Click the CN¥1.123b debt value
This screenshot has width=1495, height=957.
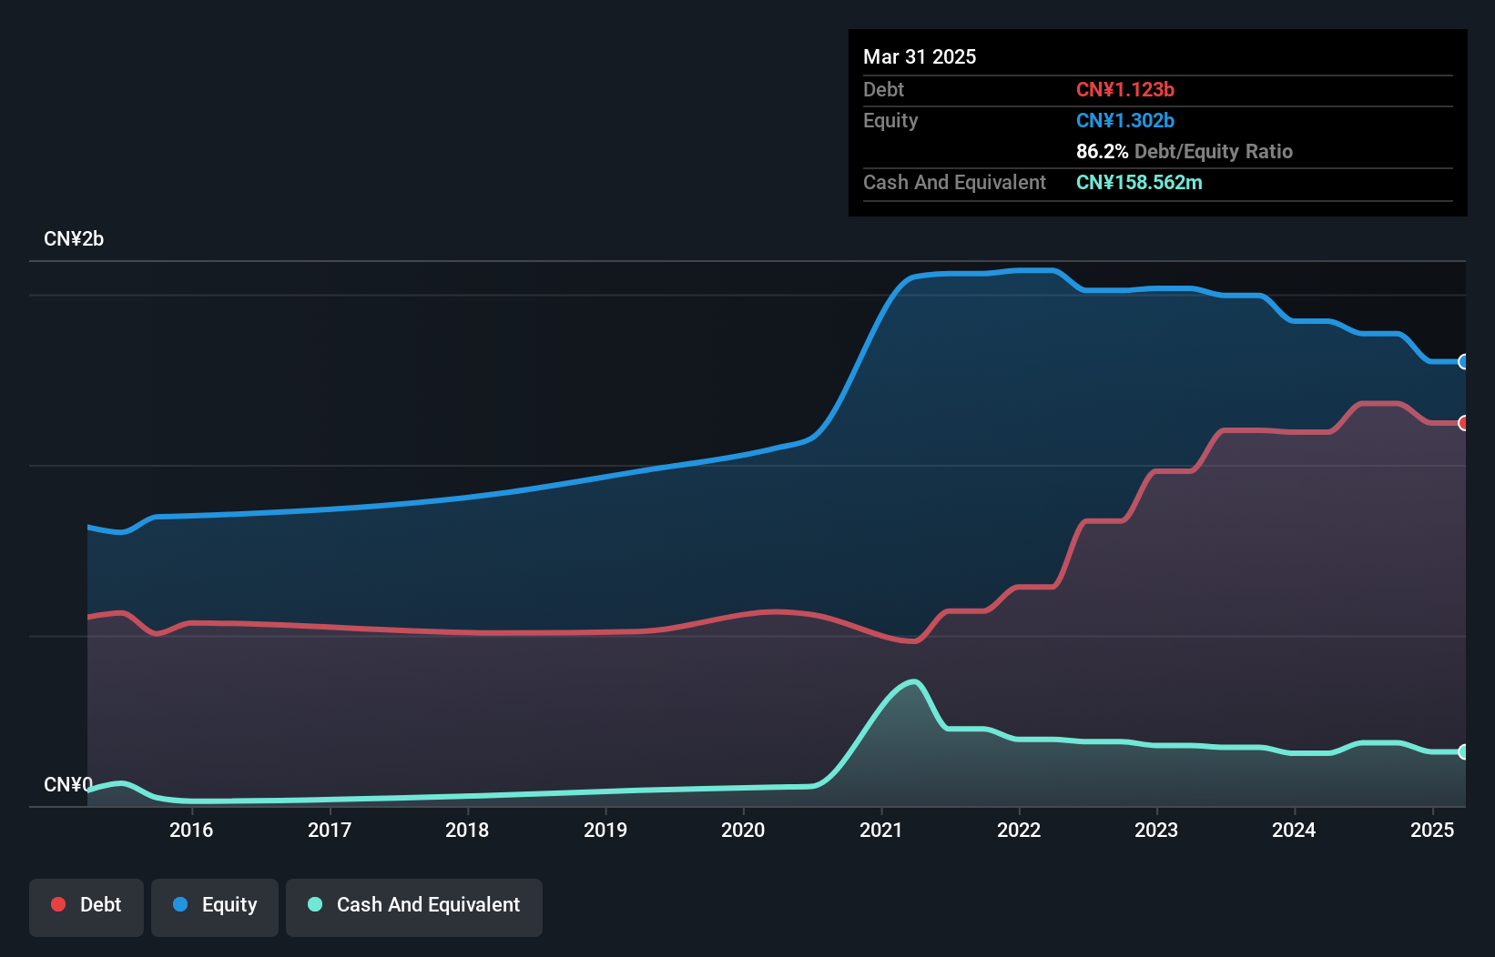(x=1125, y=89)
